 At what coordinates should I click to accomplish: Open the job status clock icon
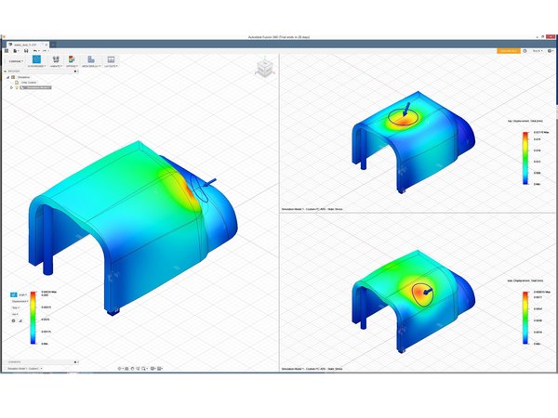(525, 51)
